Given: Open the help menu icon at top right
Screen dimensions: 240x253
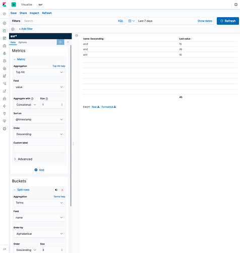Looking at the screenshot, I should [x=236, y=5].
